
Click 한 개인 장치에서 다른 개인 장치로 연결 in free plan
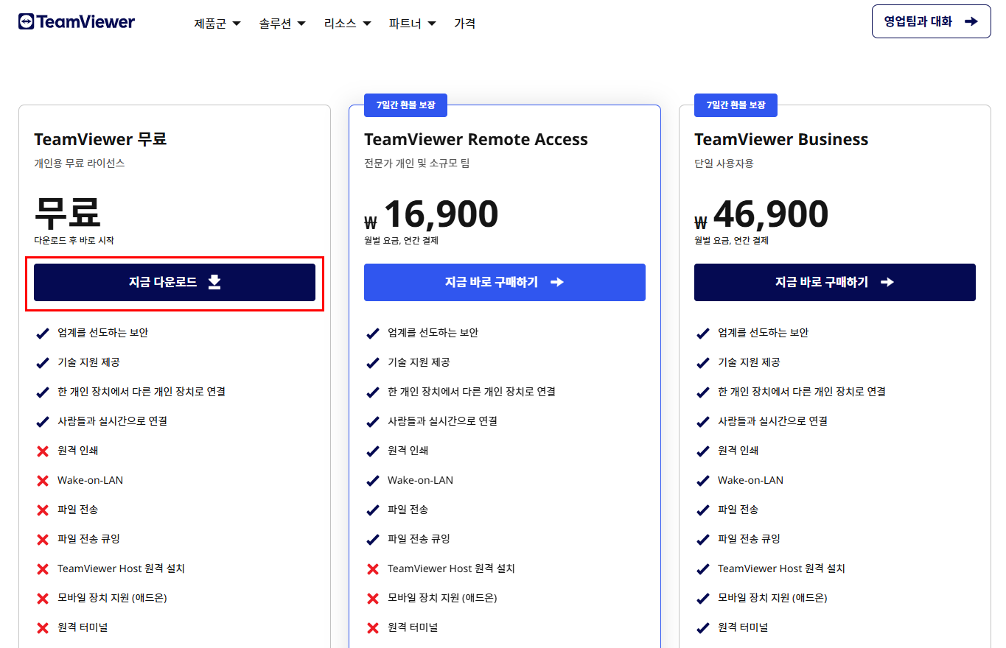coord(142,392)
